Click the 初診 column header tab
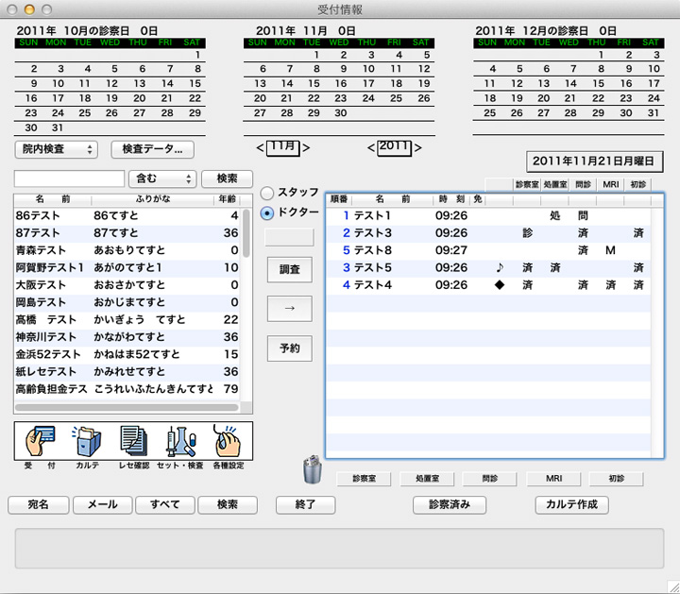The width and height of the screenshot is (680, 594). point(637,185)
